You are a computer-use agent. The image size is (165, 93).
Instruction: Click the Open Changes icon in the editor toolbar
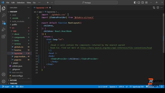154,7
